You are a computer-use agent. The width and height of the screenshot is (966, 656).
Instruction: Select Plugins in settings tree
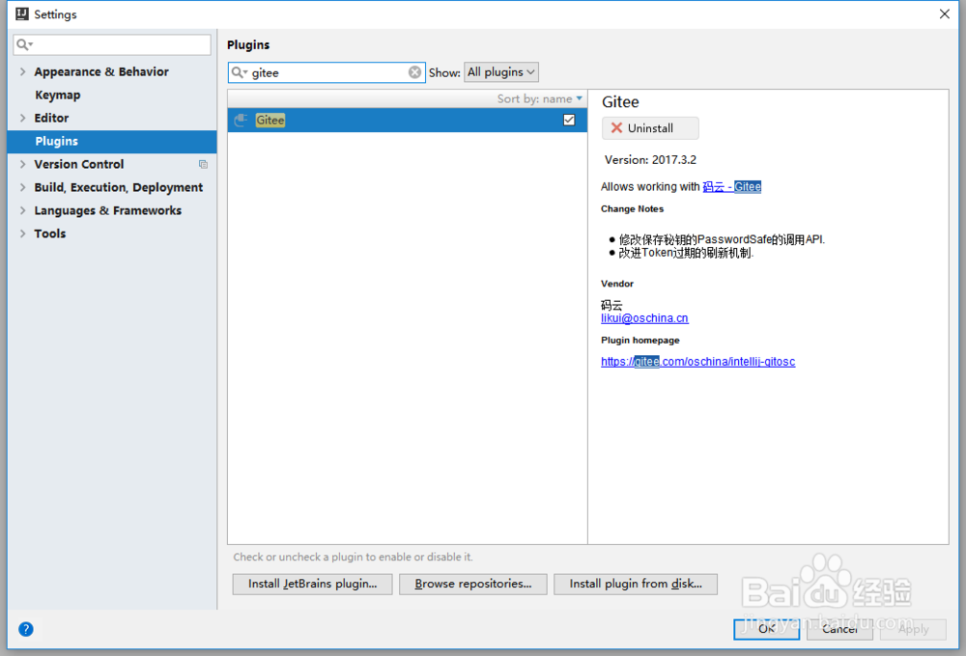(112, 142)
